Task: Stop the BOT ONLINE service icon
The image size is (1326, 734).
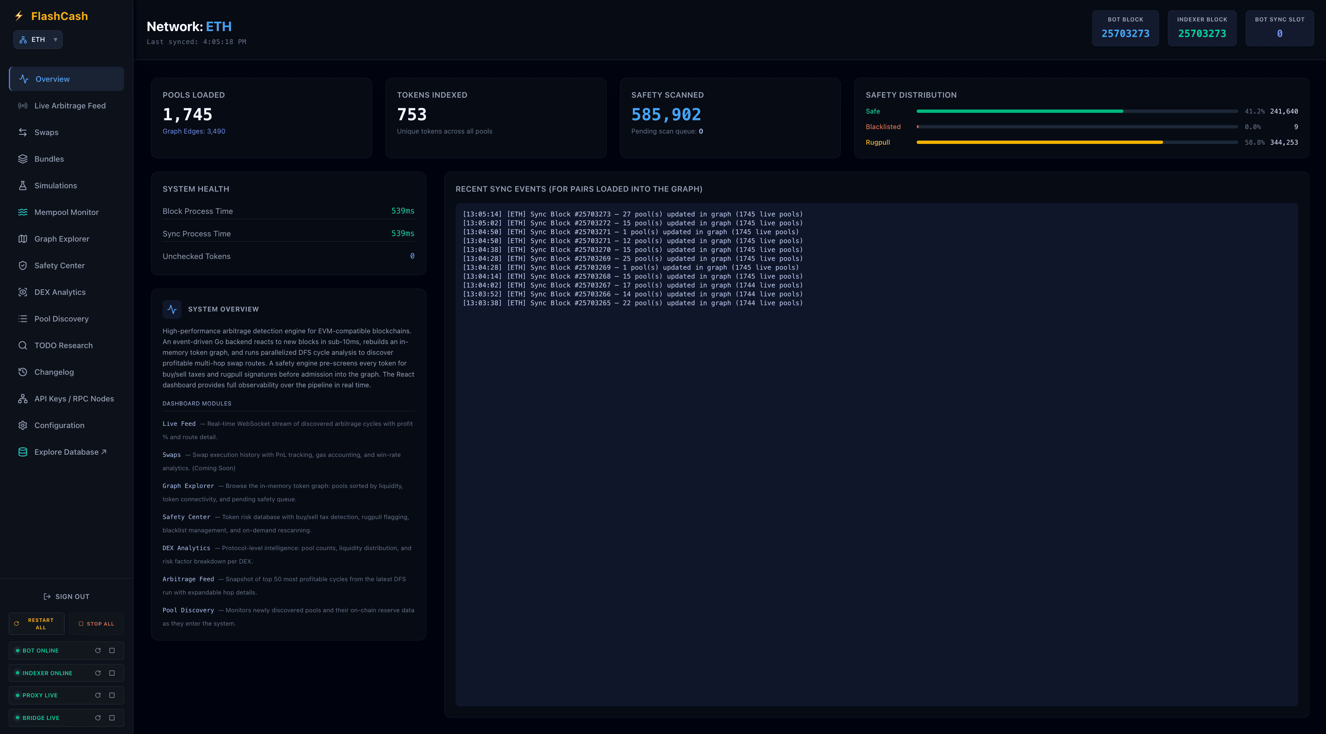Action: 112,651
